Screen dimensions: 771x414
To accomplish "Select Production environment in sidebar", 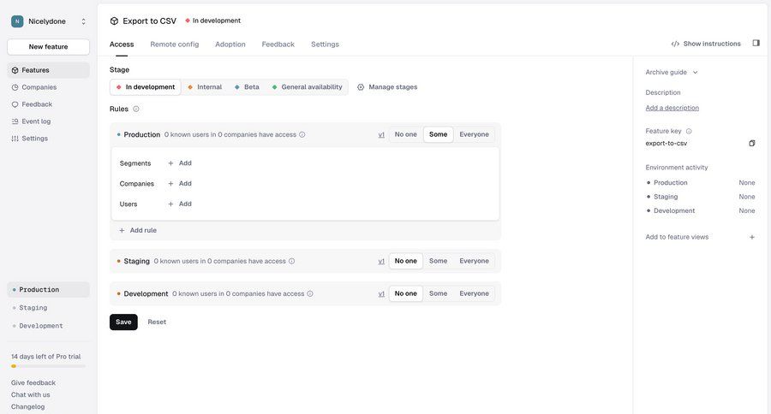I will coord(48,290).
